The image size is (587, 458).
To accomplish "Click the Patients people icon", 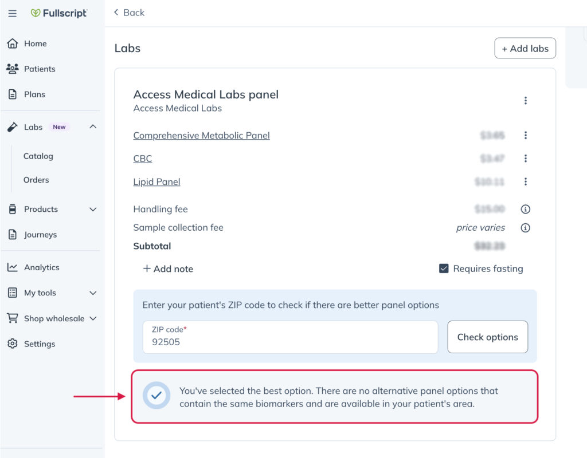I will (13, 69).
